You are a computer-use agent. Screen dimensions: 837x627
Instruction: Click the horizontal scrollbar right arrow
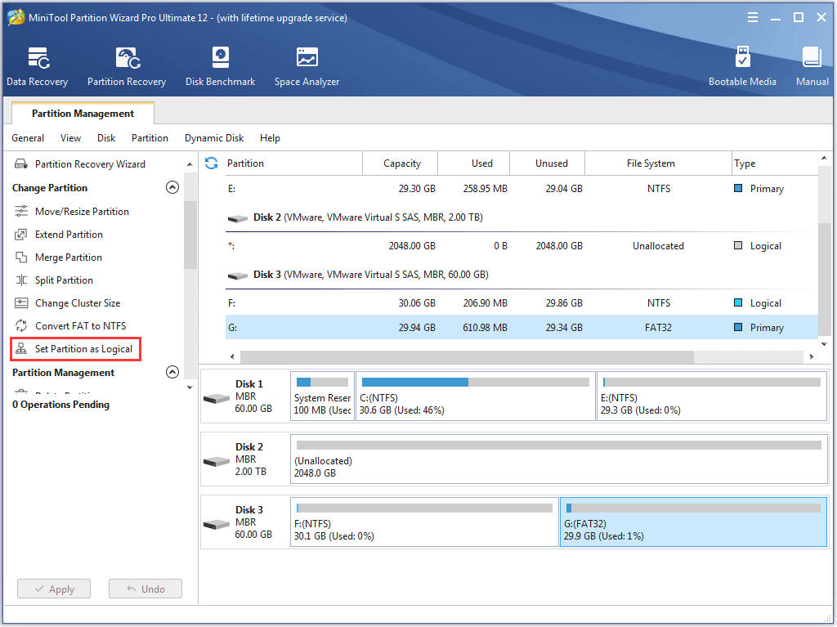pyautogui.click(x=812, y=356)
